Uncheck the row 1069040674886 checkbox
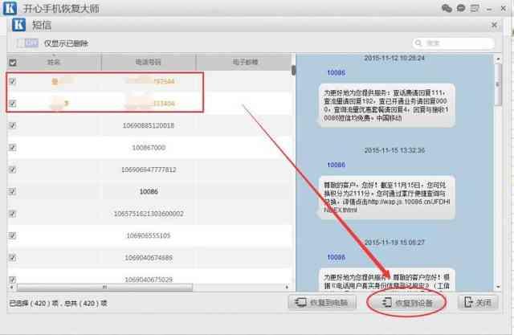Image resolution: width=514 pixels, height=335 pixels. (13, 257)
